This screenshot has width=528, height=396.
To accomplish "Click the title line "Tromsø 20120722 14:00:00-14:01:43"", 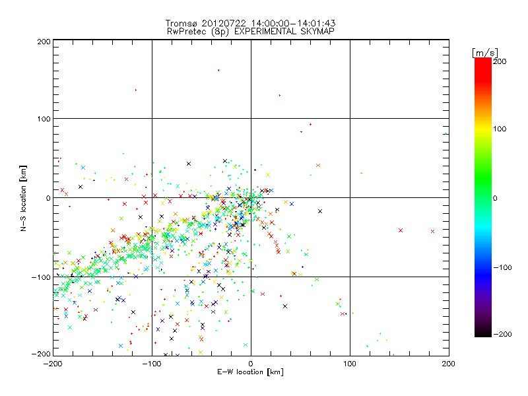I will [x=250, y=23].
